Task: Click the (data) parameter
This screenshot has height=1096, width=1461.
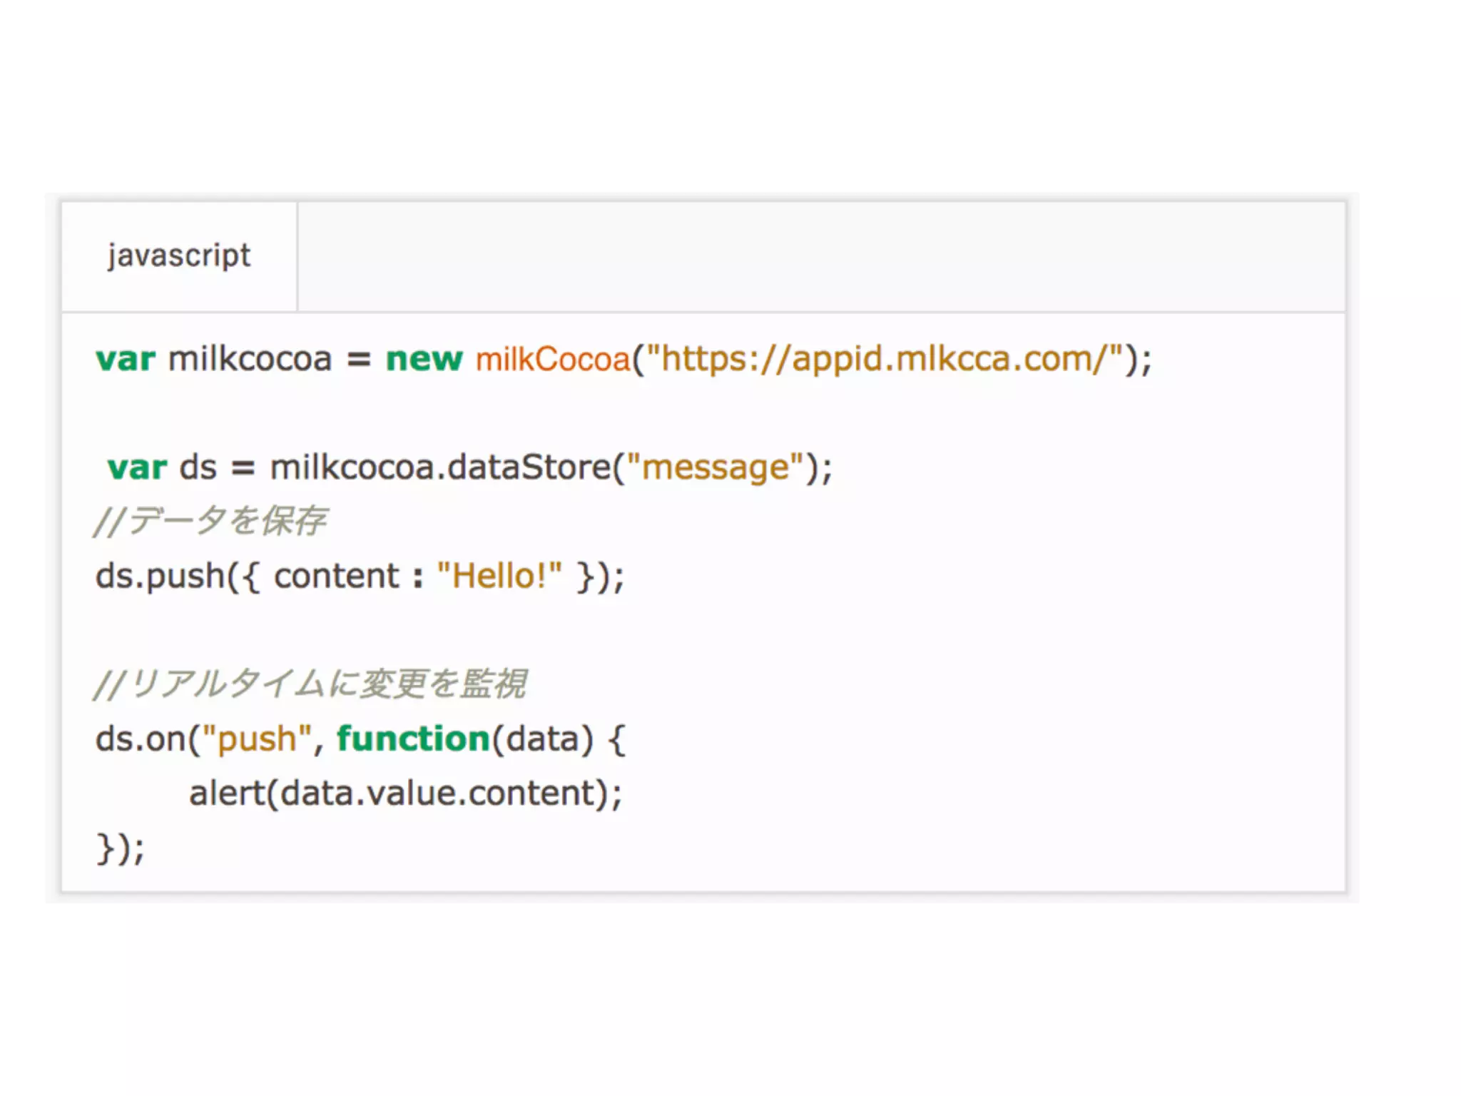Action: coord(543,739)
